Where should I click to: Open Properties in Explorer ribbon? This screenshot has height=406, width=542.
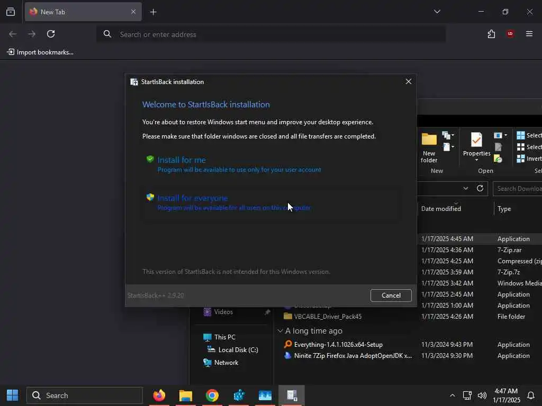point(476,144)
